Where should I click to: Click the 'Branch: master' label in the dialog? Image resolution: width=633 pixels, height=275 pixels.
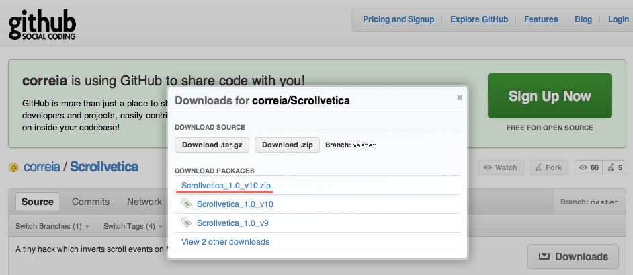pos(350,145)
